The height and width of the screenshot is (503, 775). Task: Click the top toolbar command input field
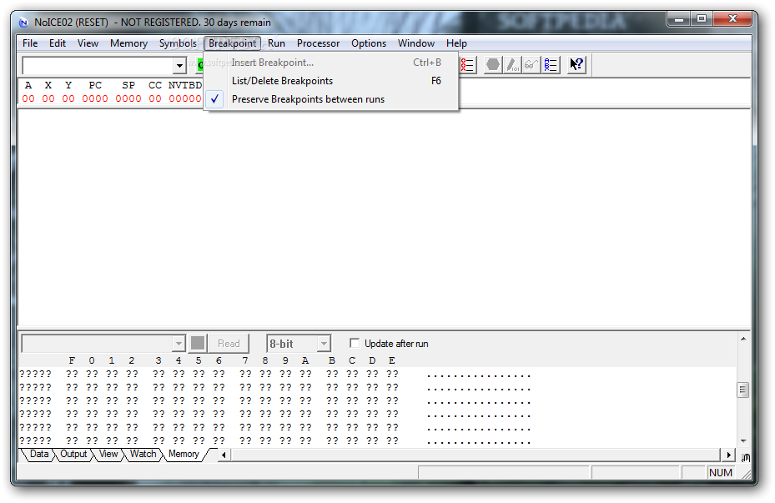(x=98, y=65)
